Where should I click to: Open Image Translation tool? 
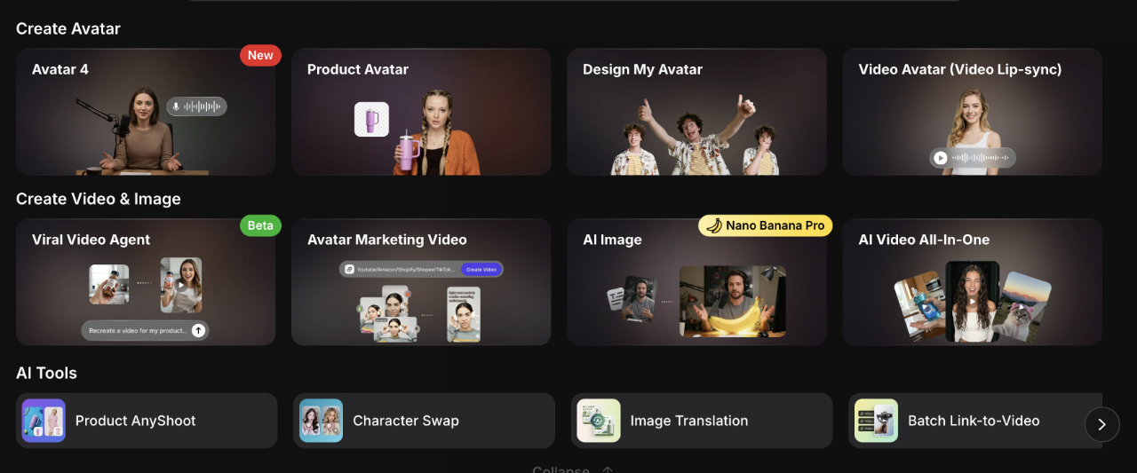(x=702, y=421)
